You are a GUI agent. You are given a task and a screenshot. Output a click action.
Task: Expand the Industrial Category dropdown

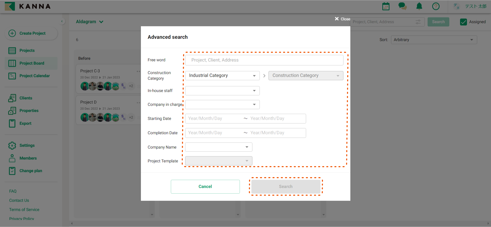tap(222, 75)
